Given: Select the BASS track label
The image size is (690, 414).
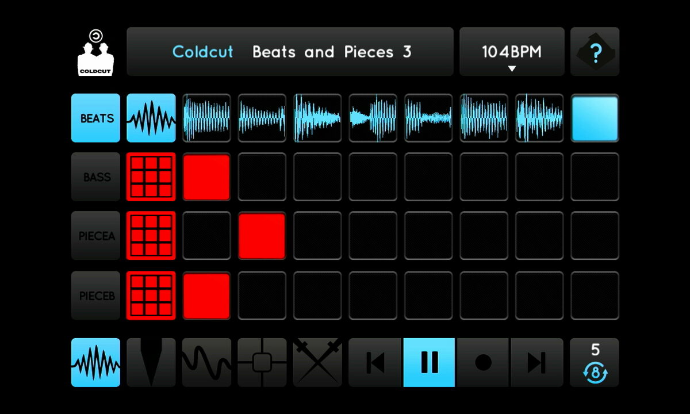Looking at the screenshot, I should 95,177.
